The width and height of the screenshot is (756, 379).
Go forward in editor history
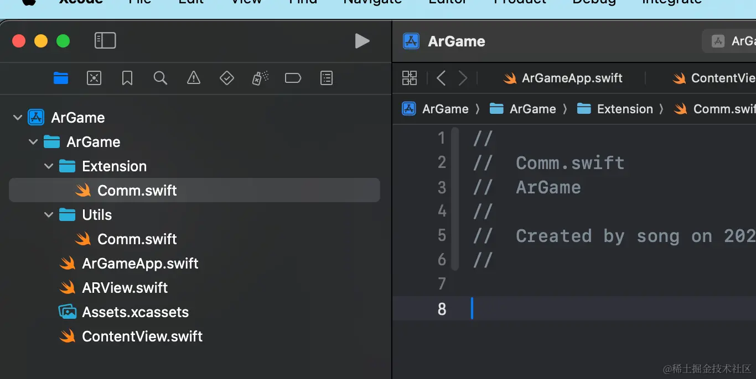(463, 78)
